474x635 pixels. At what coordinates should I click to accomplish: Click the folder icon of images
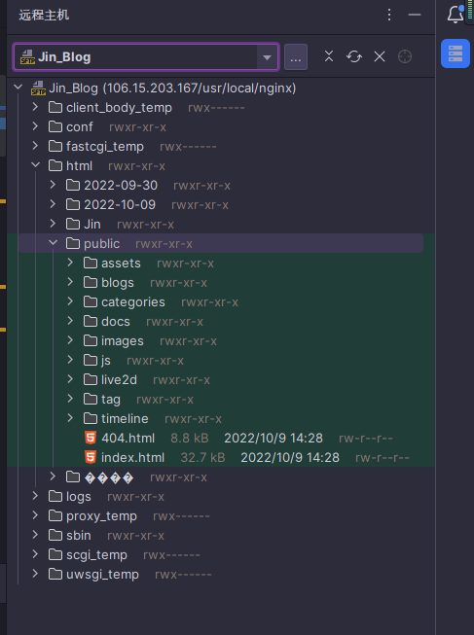[x=91, y=340]
